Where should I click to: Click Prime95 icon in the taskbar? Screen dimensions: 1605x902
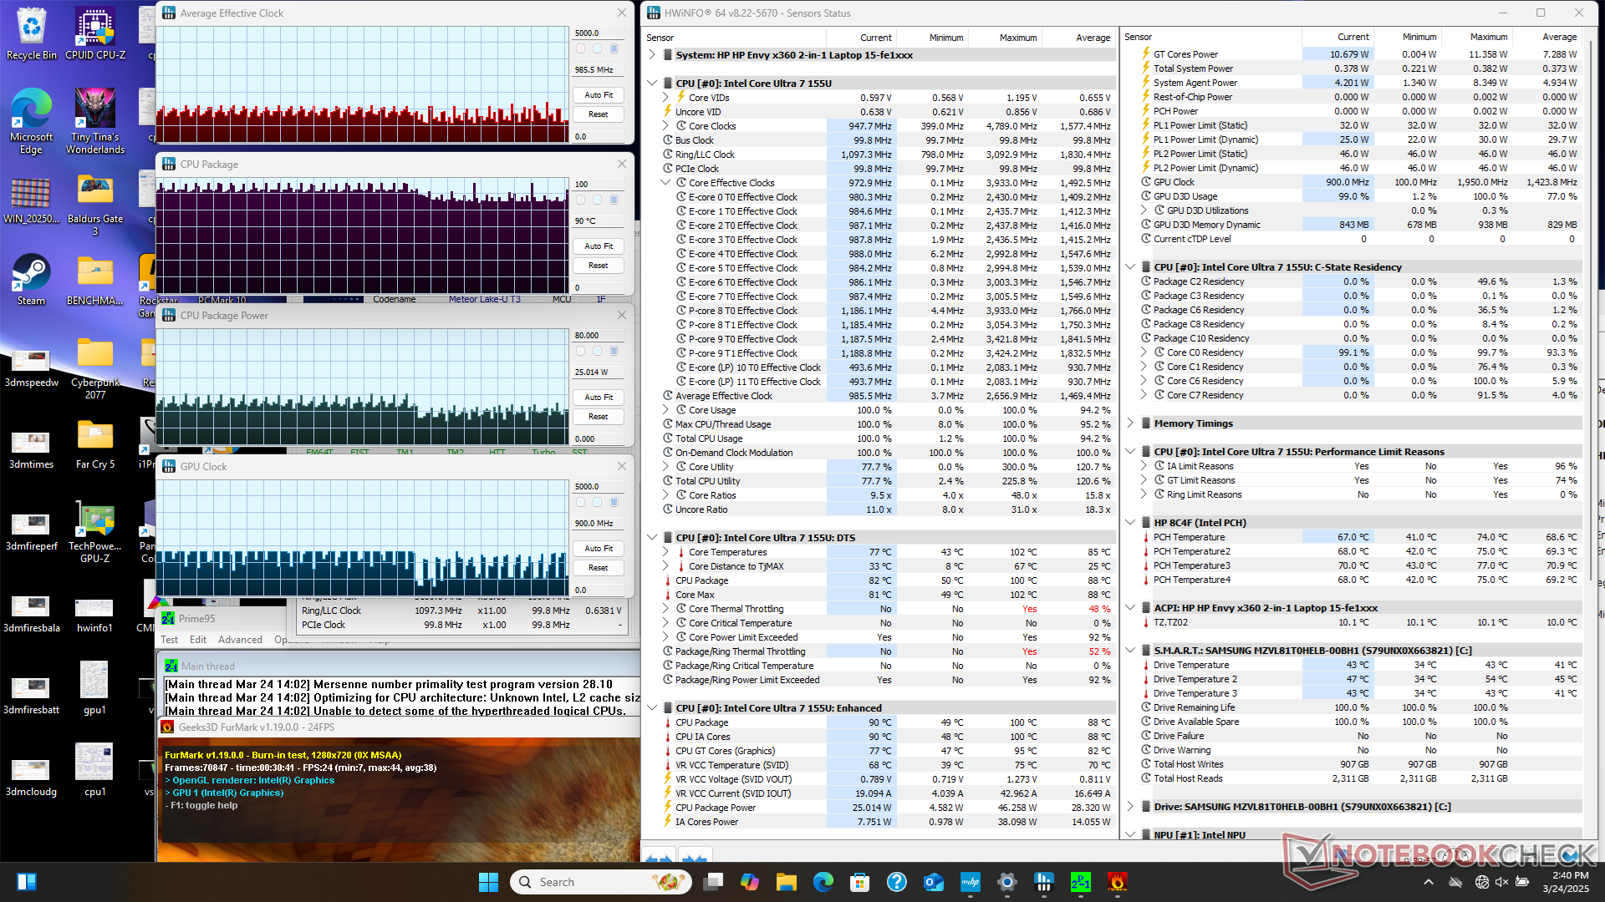click(x=1080, y=882)
